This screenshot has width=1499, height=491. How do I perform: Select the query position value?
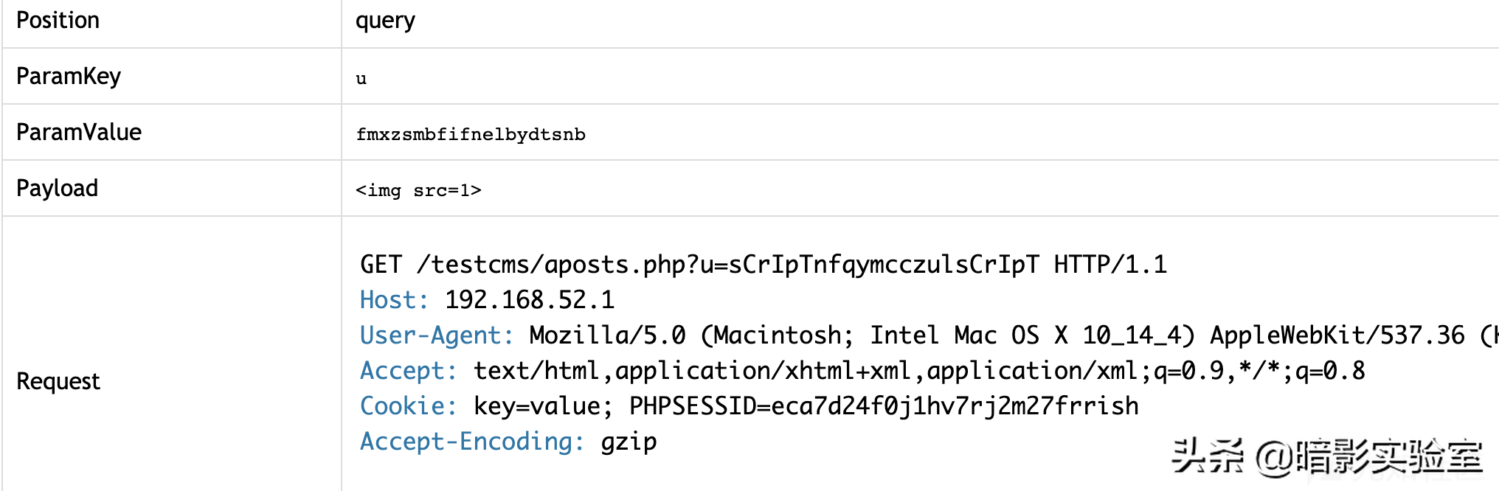(x=385, y=21)
